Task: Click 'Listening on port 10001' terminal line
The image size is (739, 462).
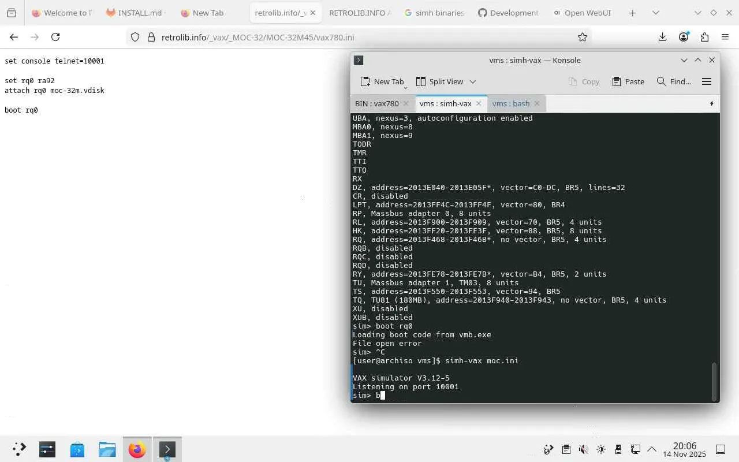Action: point(406,386)
